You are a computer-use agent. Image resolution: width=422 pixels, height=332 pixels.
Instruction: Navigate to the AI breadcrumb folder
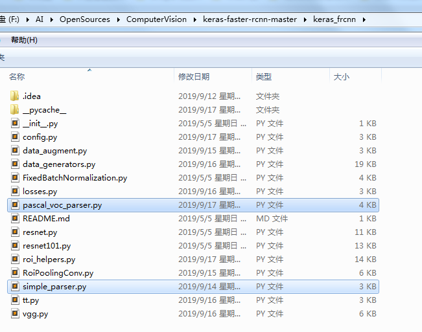(40, 19)
